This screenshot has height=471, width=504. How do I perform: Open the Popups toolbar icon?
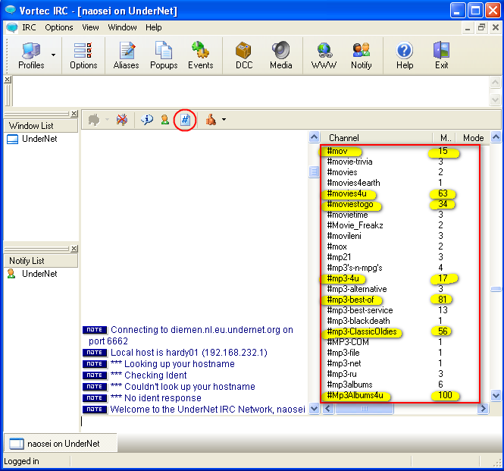point(164,55)
